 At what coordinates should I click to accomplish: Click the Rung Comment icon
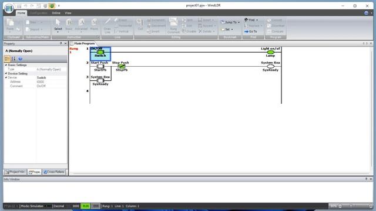pyautogui.click(x=173, y=26)
